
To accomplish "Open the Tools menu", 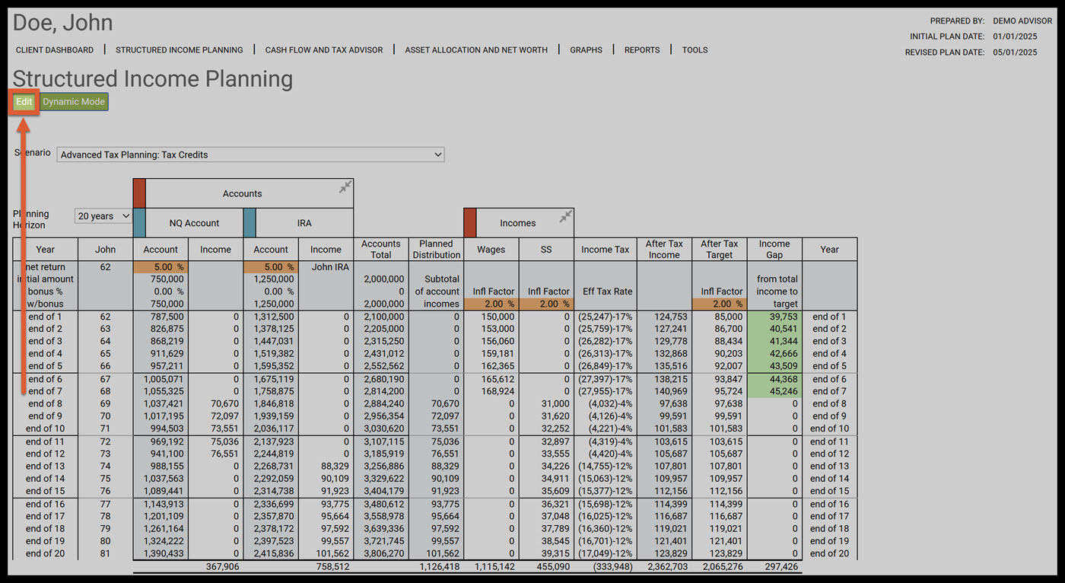I will click(x=695, y=50).
